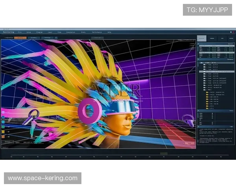Toggle the first checkbox in Tools panel
This screenshot has width=236, height=188.
pyautogui.click(x=213, y=114)
